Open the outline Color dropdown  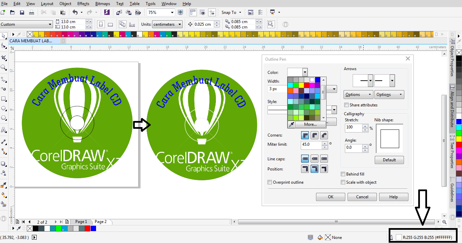tap(304, 72)
